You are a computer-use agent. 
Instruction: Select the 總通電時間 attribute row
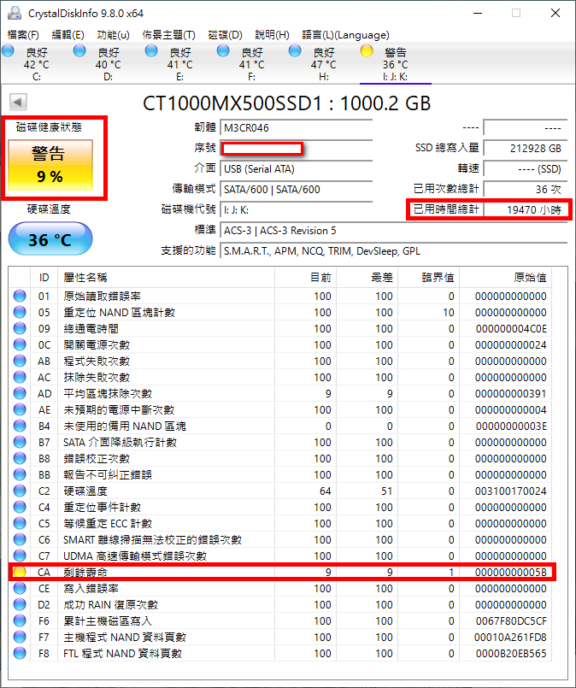tap(280, 328)
